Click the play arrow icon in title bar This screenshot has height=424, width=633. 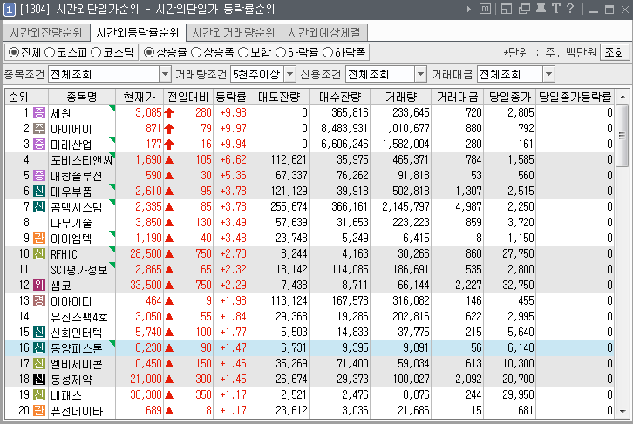(469, 9)
